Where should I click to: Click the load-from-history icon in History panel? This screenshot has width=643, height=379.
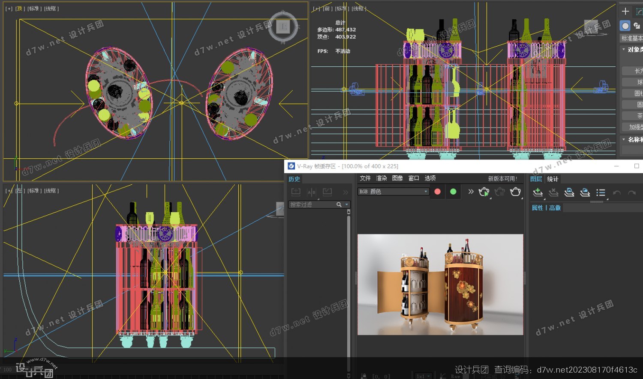pyautogui.click(x=327, y=192)
